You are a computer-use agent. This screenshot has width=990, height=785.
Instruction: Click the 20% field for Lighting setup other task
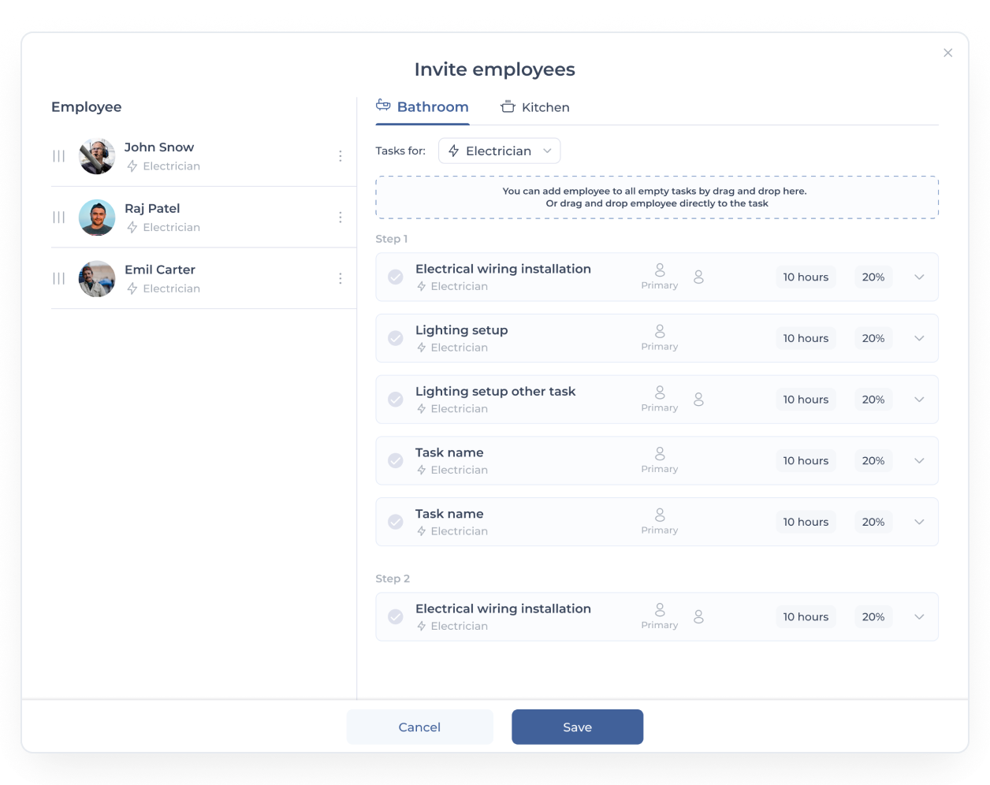(873, 400)
